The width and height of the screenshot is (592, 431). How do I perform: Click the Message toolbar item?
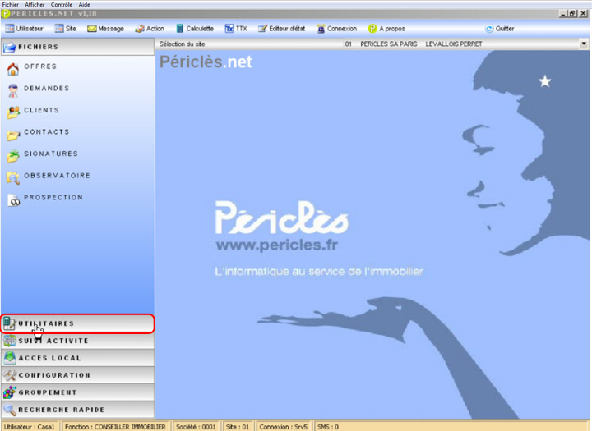coord(105,29)
